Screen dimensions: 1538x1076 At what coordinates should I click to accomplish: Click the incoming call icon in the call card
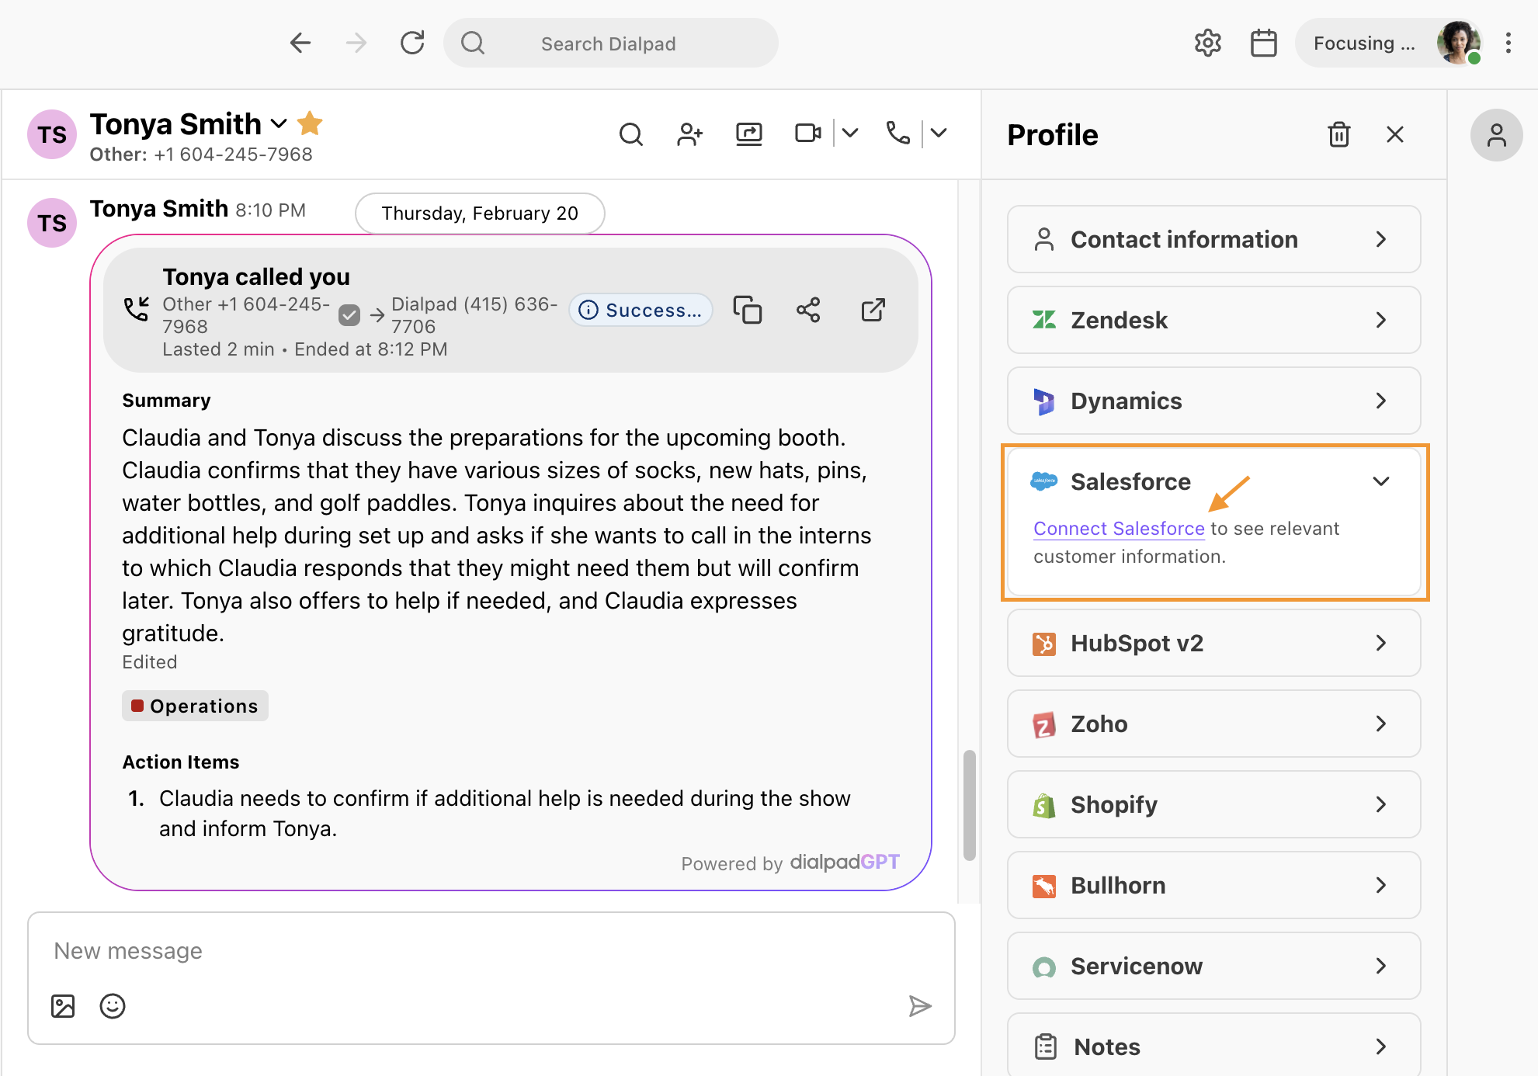[x=137, y=309]
